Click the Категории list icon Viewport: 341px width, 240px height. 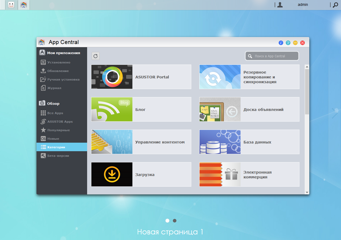[43, 147]
